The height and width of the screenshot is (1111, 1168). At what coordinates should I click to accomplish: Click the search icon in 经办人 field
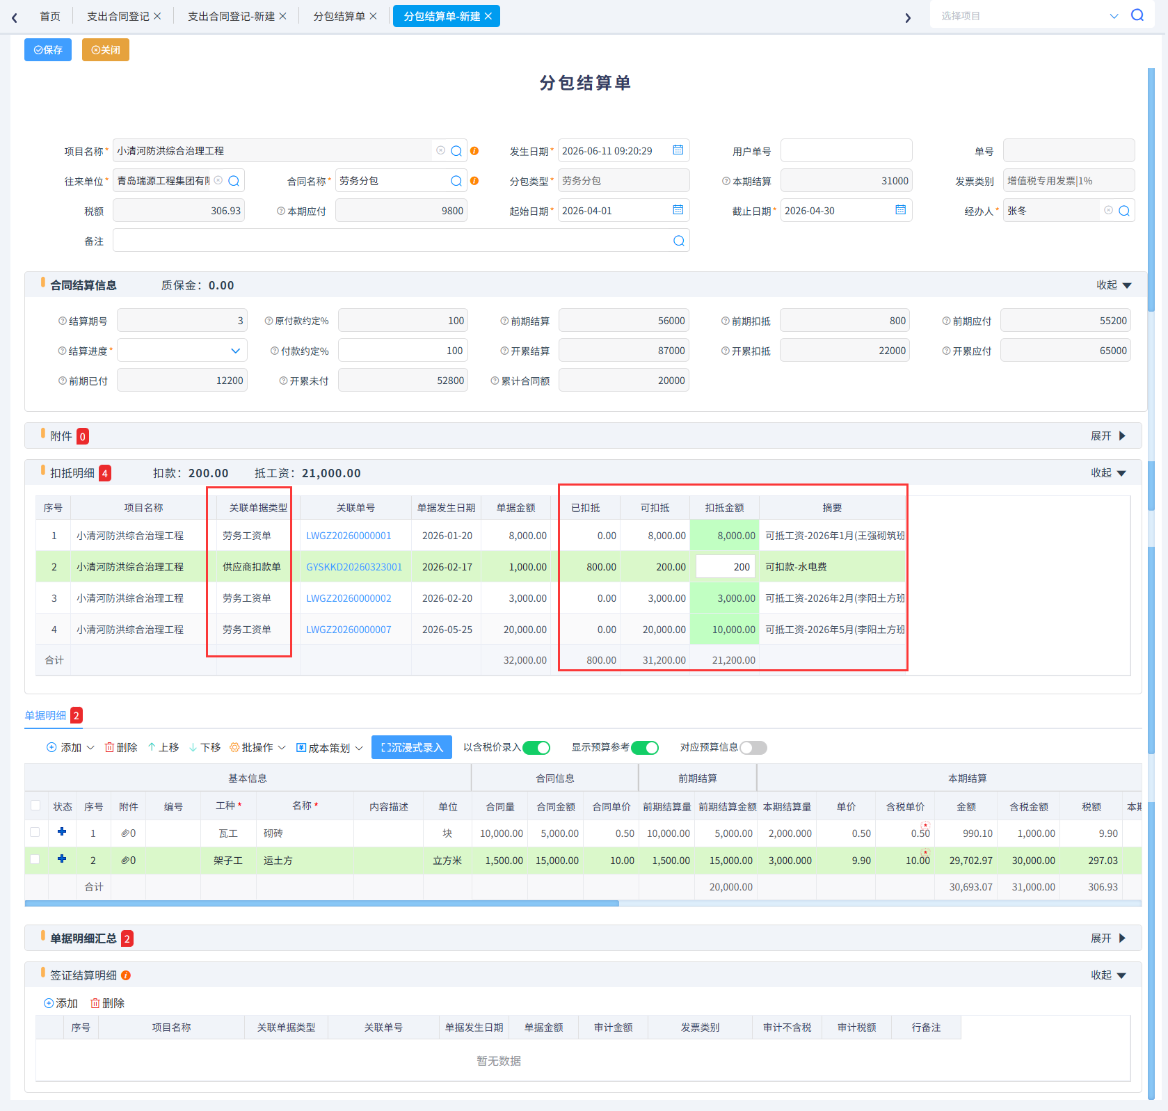point(1124,211)
